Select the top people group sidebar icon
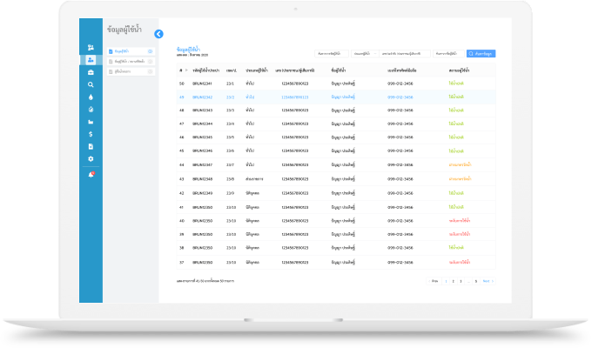The height and width of the screenshot is (348, 592). (91, 47)
